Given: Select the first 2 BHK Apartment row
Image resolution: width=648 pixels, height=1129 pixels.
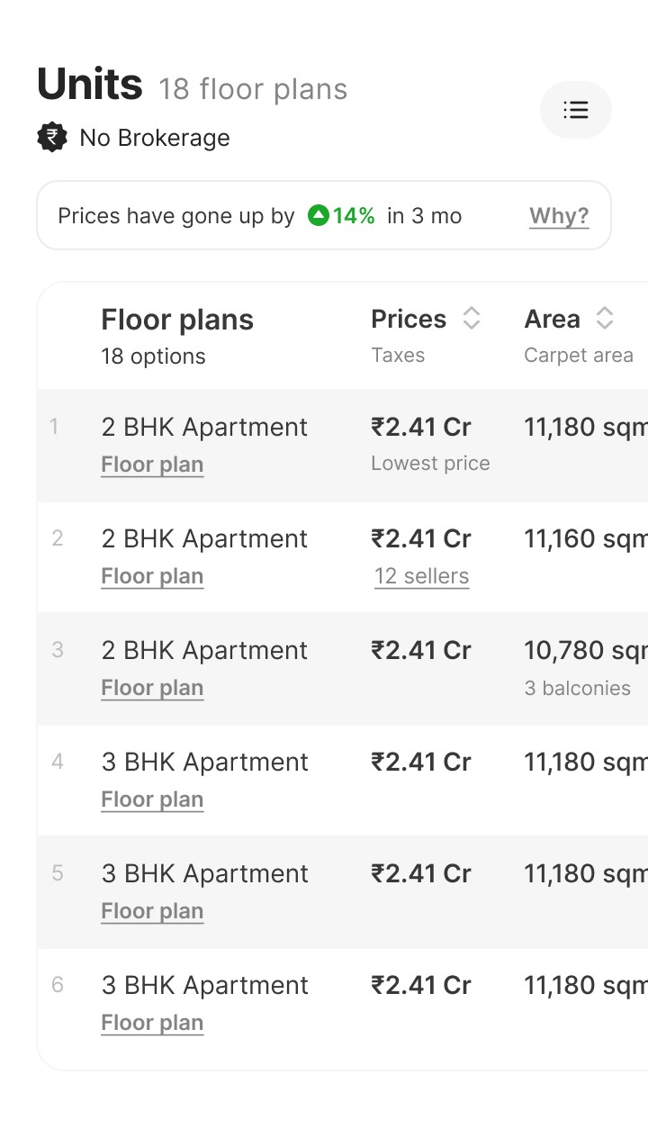Looking at the screenshot, I should coord(204,427).
